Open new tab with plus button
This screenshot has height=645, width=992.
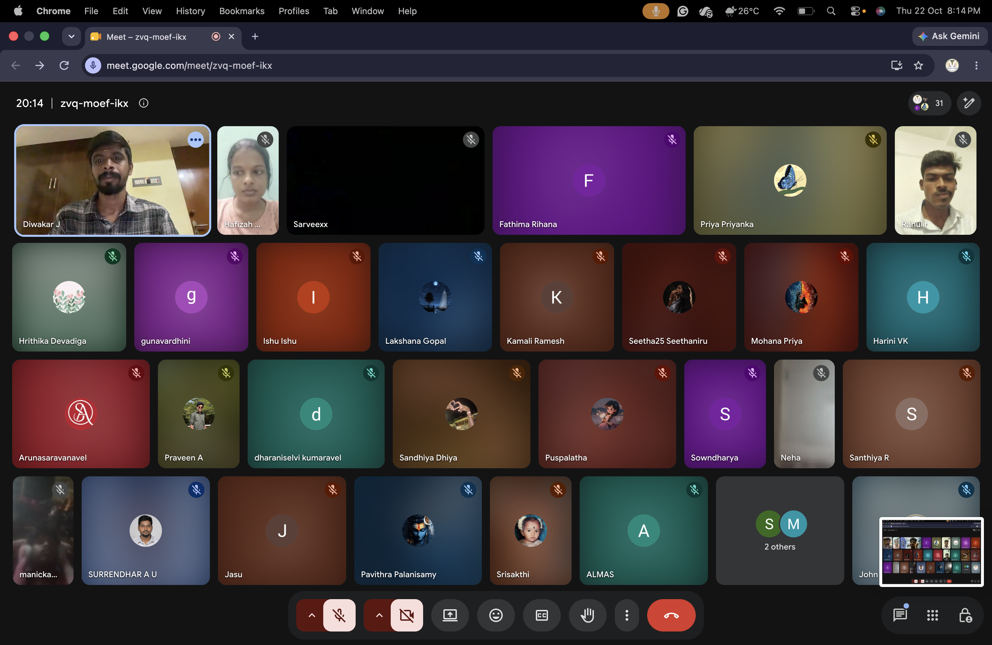click(255, 37)
